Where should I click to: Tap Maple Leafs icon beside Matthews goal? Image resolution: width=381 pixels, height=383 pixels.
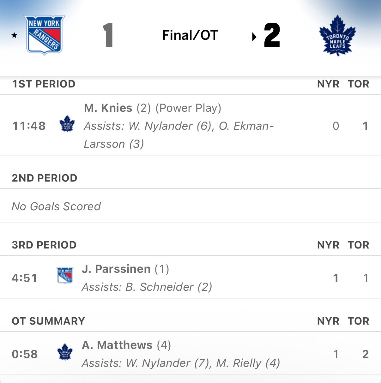[x=65, y=352]
